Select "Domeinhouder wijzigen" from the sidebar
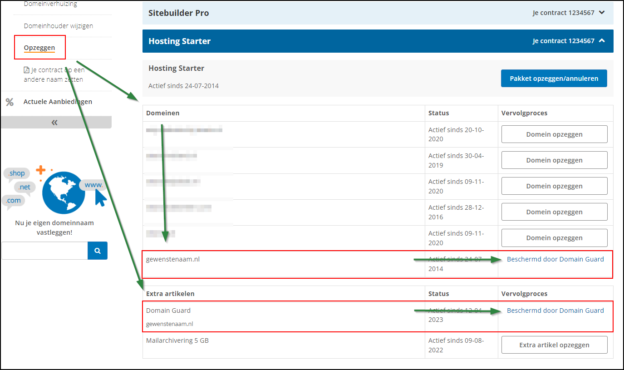Image resolution: width=624 pixels, height=370 pixels. pyautogui.click(x=59, y=26)
